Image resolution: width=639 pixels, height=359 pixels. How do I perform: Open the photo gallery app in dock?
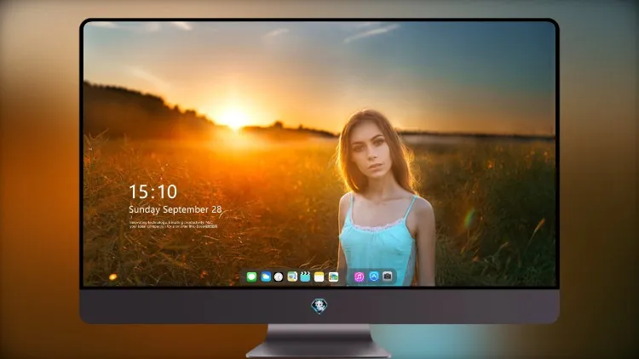(333, 276)
